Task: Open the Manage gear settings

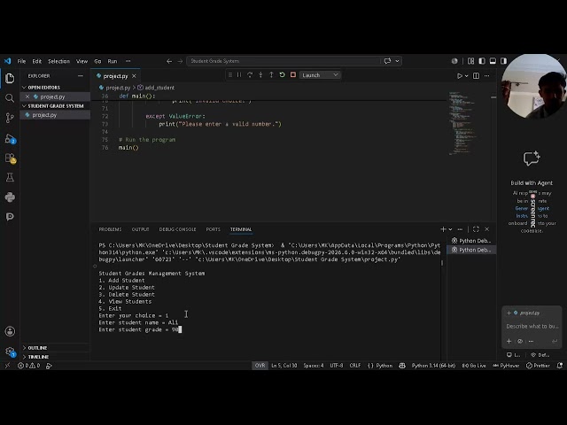Action: pos(10,352)
